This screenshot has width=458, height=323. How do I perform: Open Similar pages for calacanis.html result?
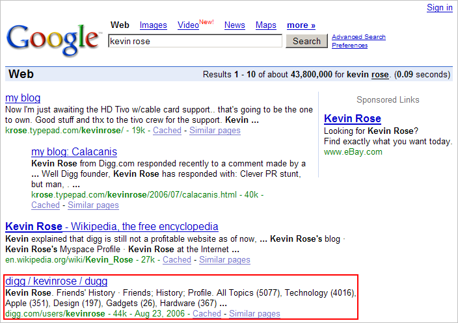(x=93, y=205)
